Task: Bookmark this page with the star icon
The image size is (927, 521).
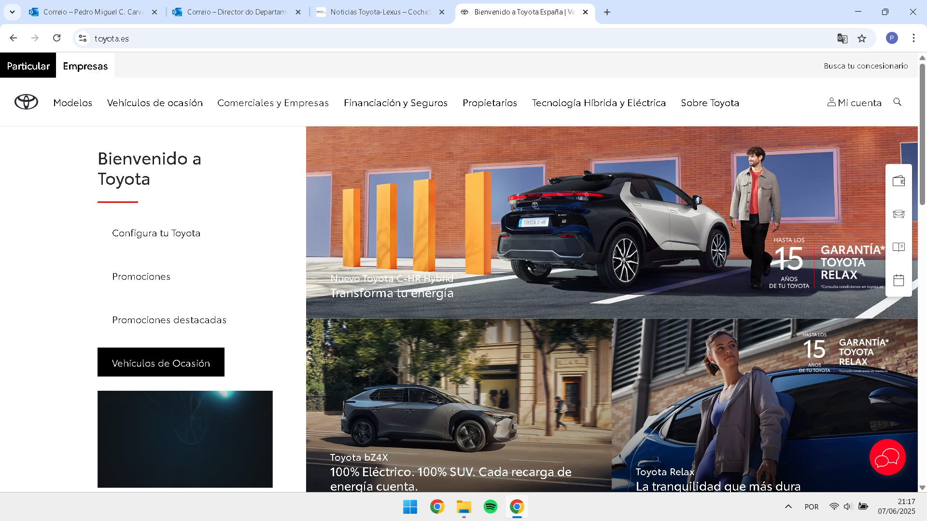Action: point(862,39)
